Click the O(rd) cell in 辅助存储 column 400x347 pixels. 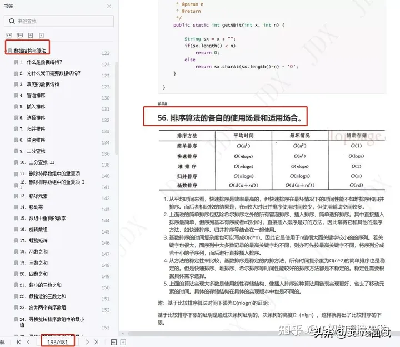[356, 185]
